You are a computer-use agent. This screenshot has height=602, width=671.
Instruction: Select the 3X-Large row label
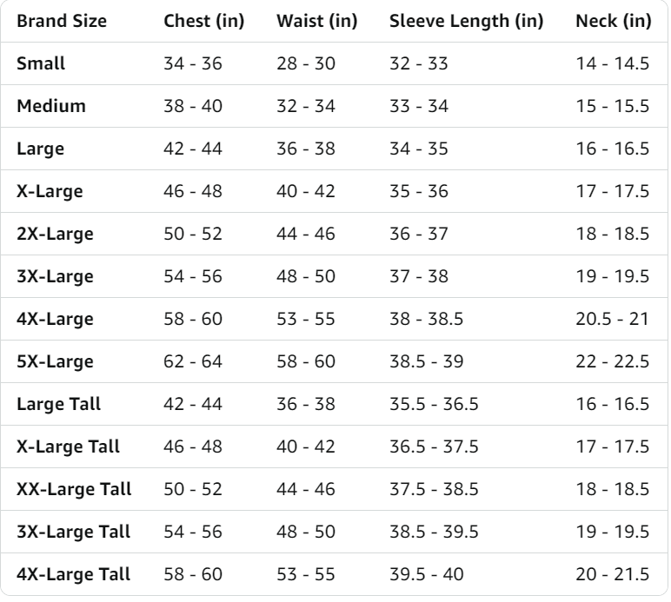54,277
